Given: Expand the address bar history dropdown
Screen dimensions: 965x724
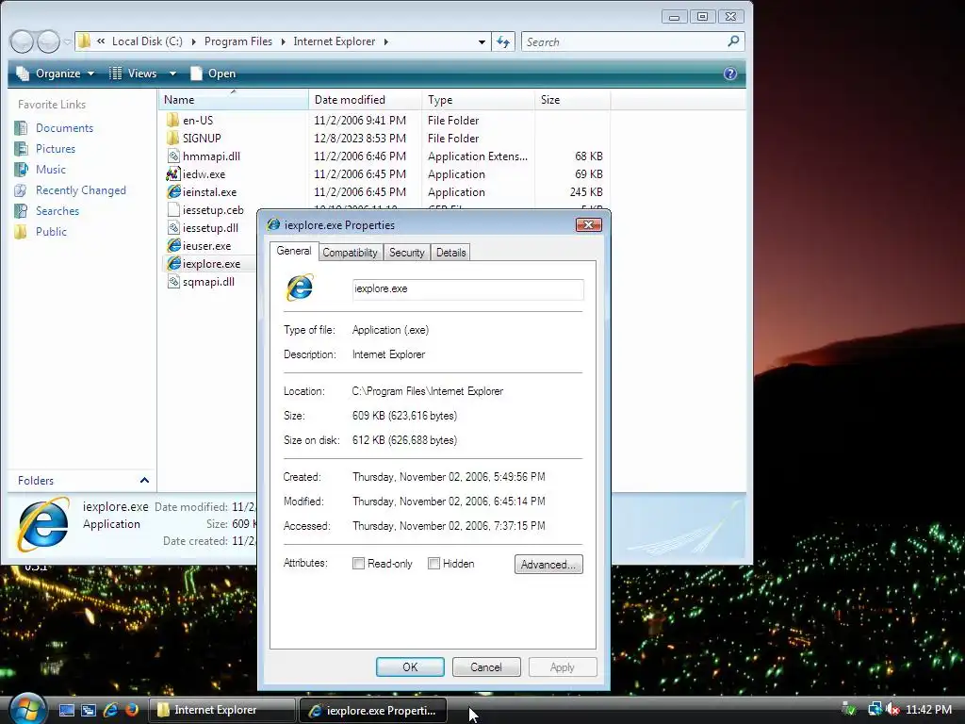Looking at the screenshot, I should pos(482,41).
